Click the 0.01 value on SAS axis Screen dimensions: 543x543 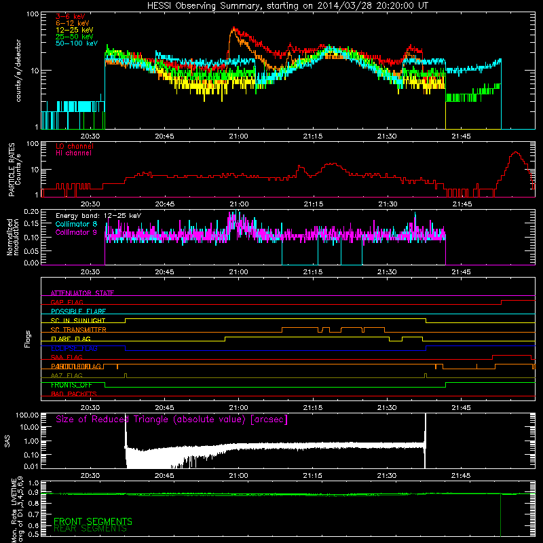[31, 466]
